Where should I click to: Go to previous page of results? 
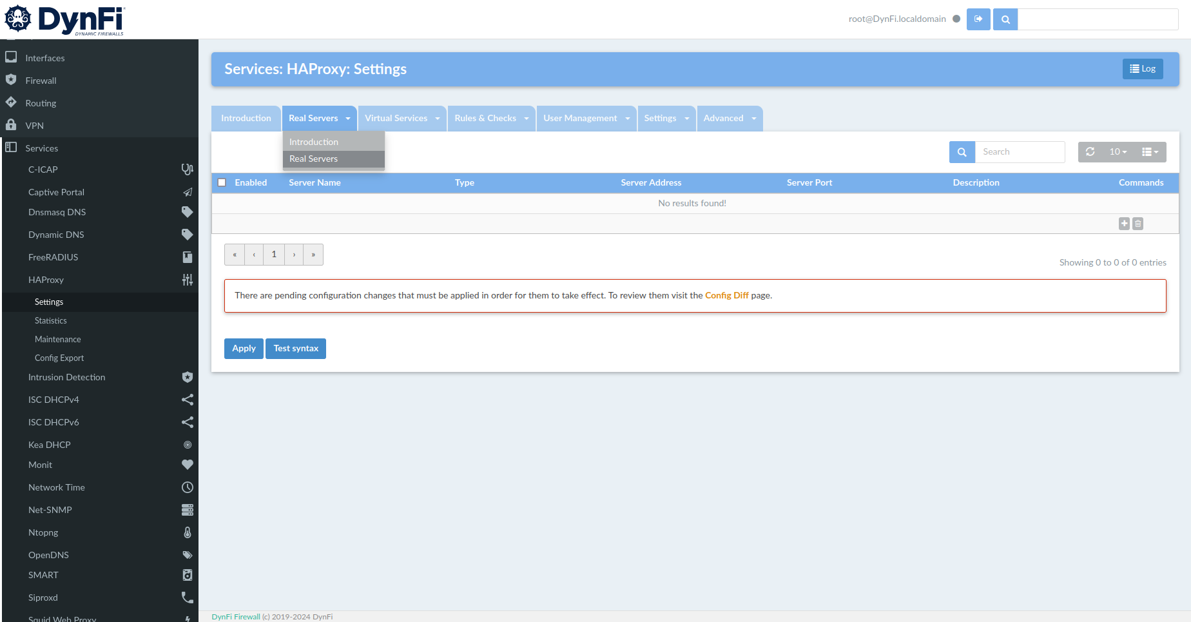(254, 255)
